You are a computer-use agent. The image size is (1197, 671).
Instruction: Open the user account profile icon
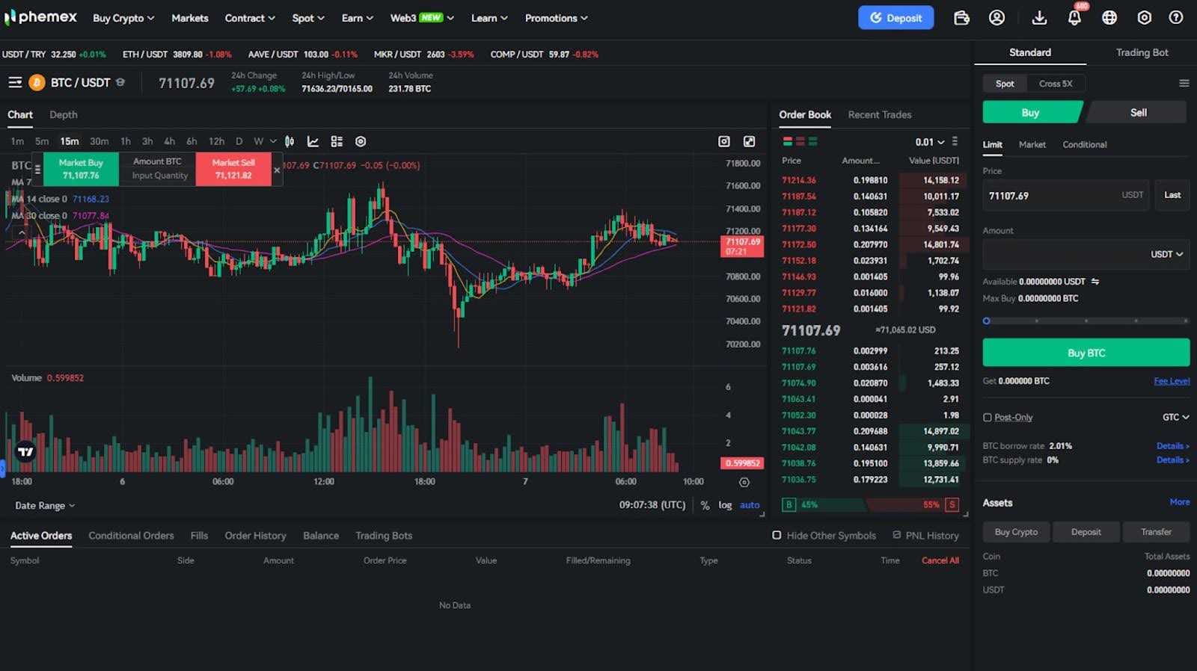pyautogui.click(x=997, y=18)
